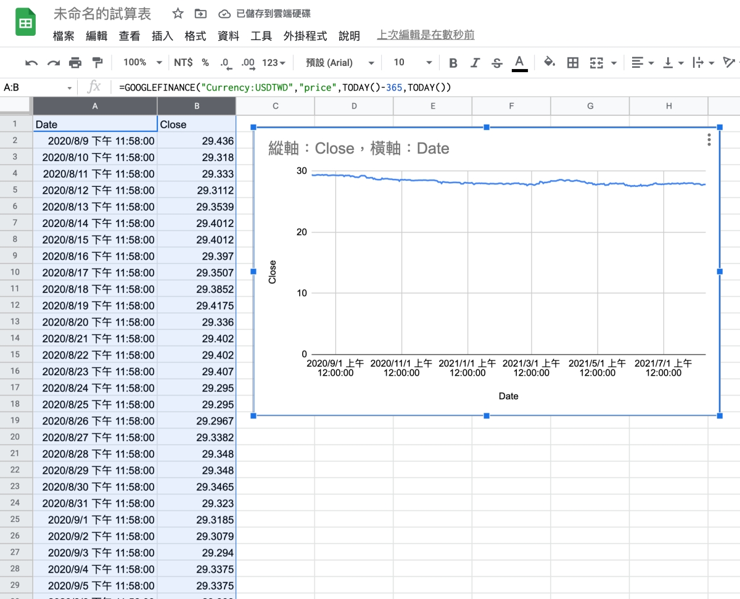
Task: Click the move to folder icon
Action: pyautogui.click(x=200, y=14)
